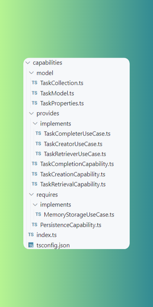Viewport: 153px width, 307px height.
Task: Click the TS icon next to index.ts
Action: point(31,234)
